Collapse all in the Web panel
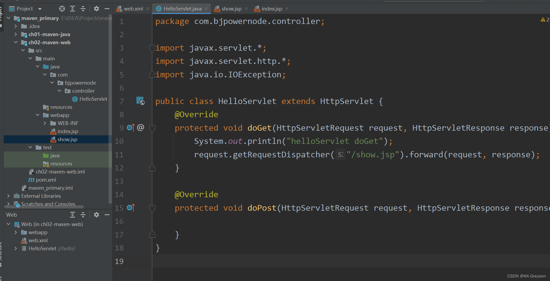This screenshot has height=281, width=550. [x=83, y=215]
